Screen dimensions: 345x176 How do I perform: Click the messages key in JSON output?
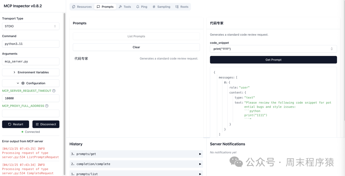(226, 78)
